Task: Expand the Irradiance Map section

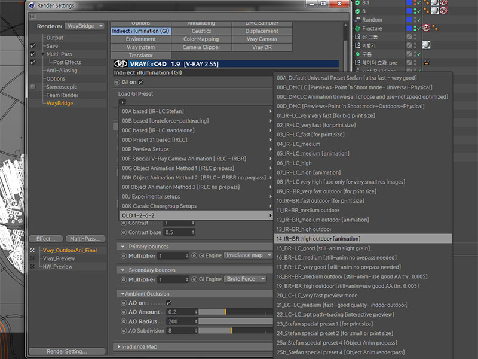Action: click(119, 347)
